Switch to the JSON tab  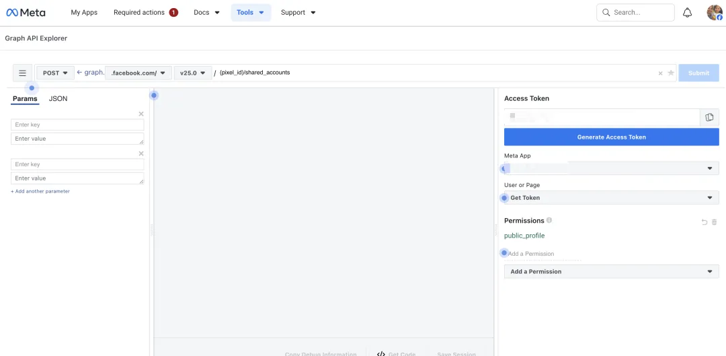pos(58,99)
